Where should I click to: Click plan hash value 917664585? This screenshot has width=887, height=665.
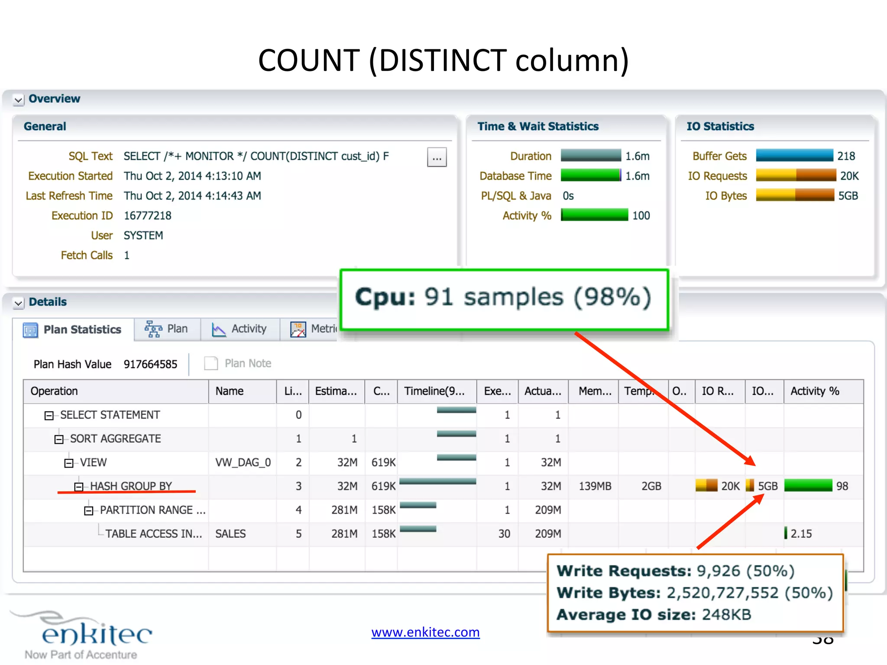(x=150, y=365)
